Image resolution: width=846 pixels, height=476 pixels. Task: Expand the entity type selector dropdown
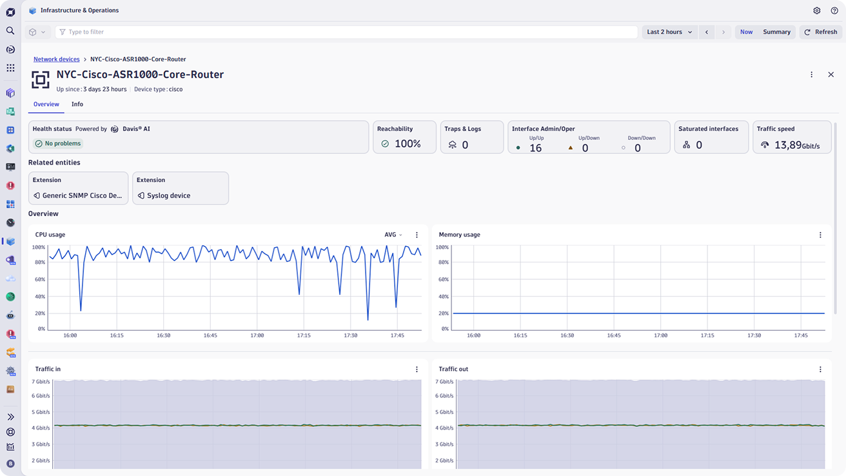coord(37,32)
